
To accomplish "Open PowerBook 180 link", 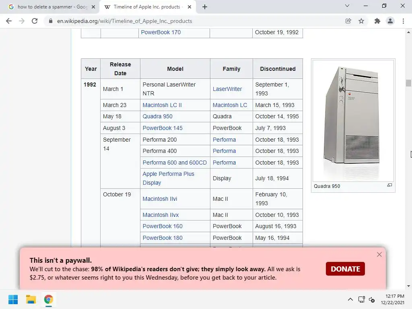I will pos(163,238).
